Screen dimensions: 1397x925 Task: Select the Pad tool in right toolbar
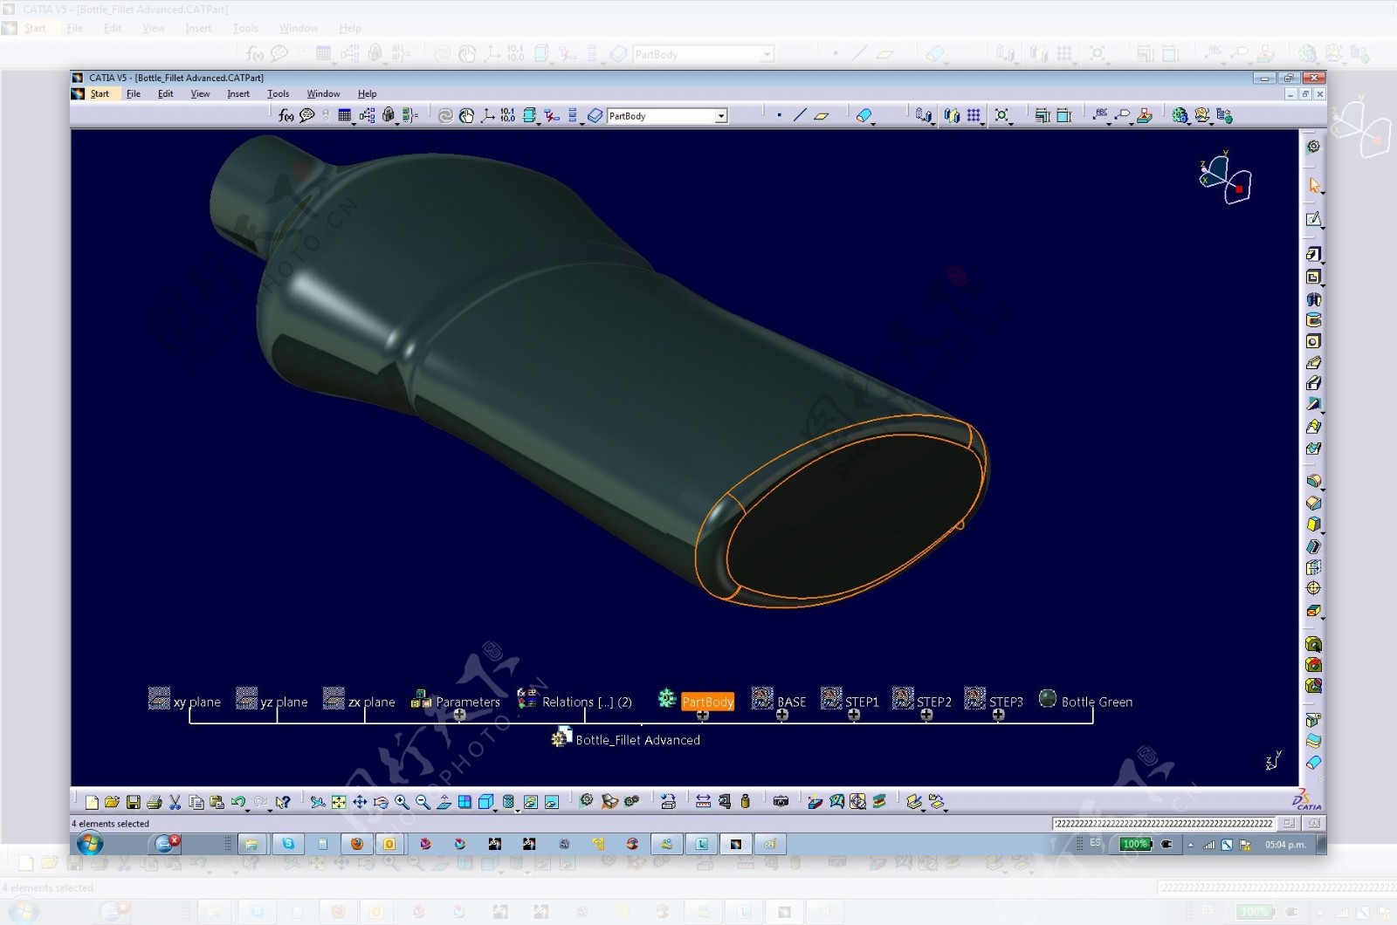[x=1313, y=254]
